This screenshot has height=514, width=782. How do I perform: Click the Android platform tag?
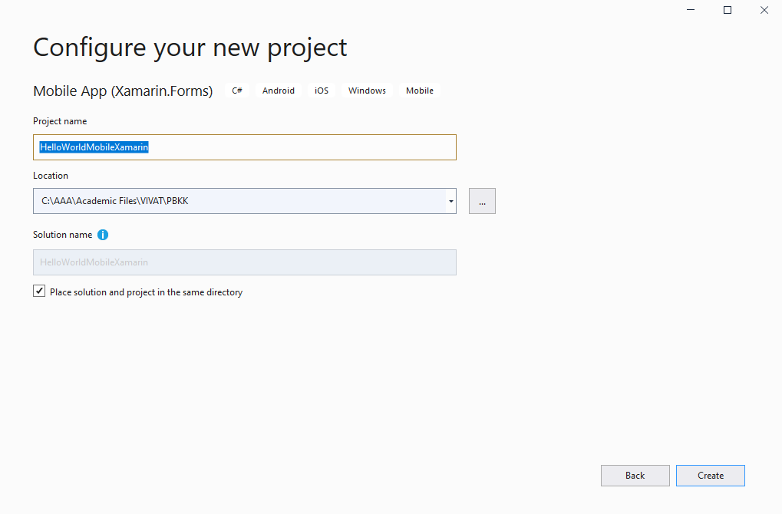[279, 91]
